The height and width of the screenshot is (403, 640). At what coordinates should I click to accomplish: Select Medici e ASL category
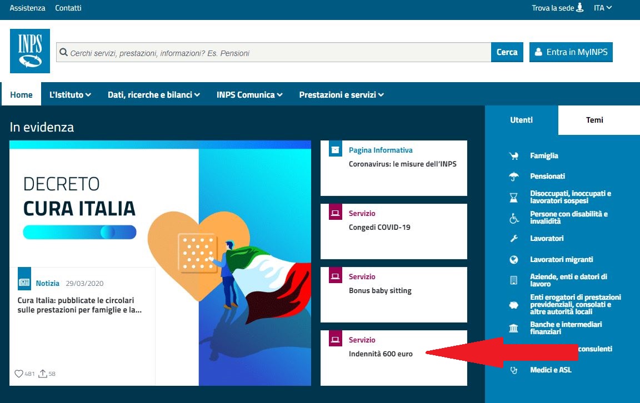pos(551,370)
